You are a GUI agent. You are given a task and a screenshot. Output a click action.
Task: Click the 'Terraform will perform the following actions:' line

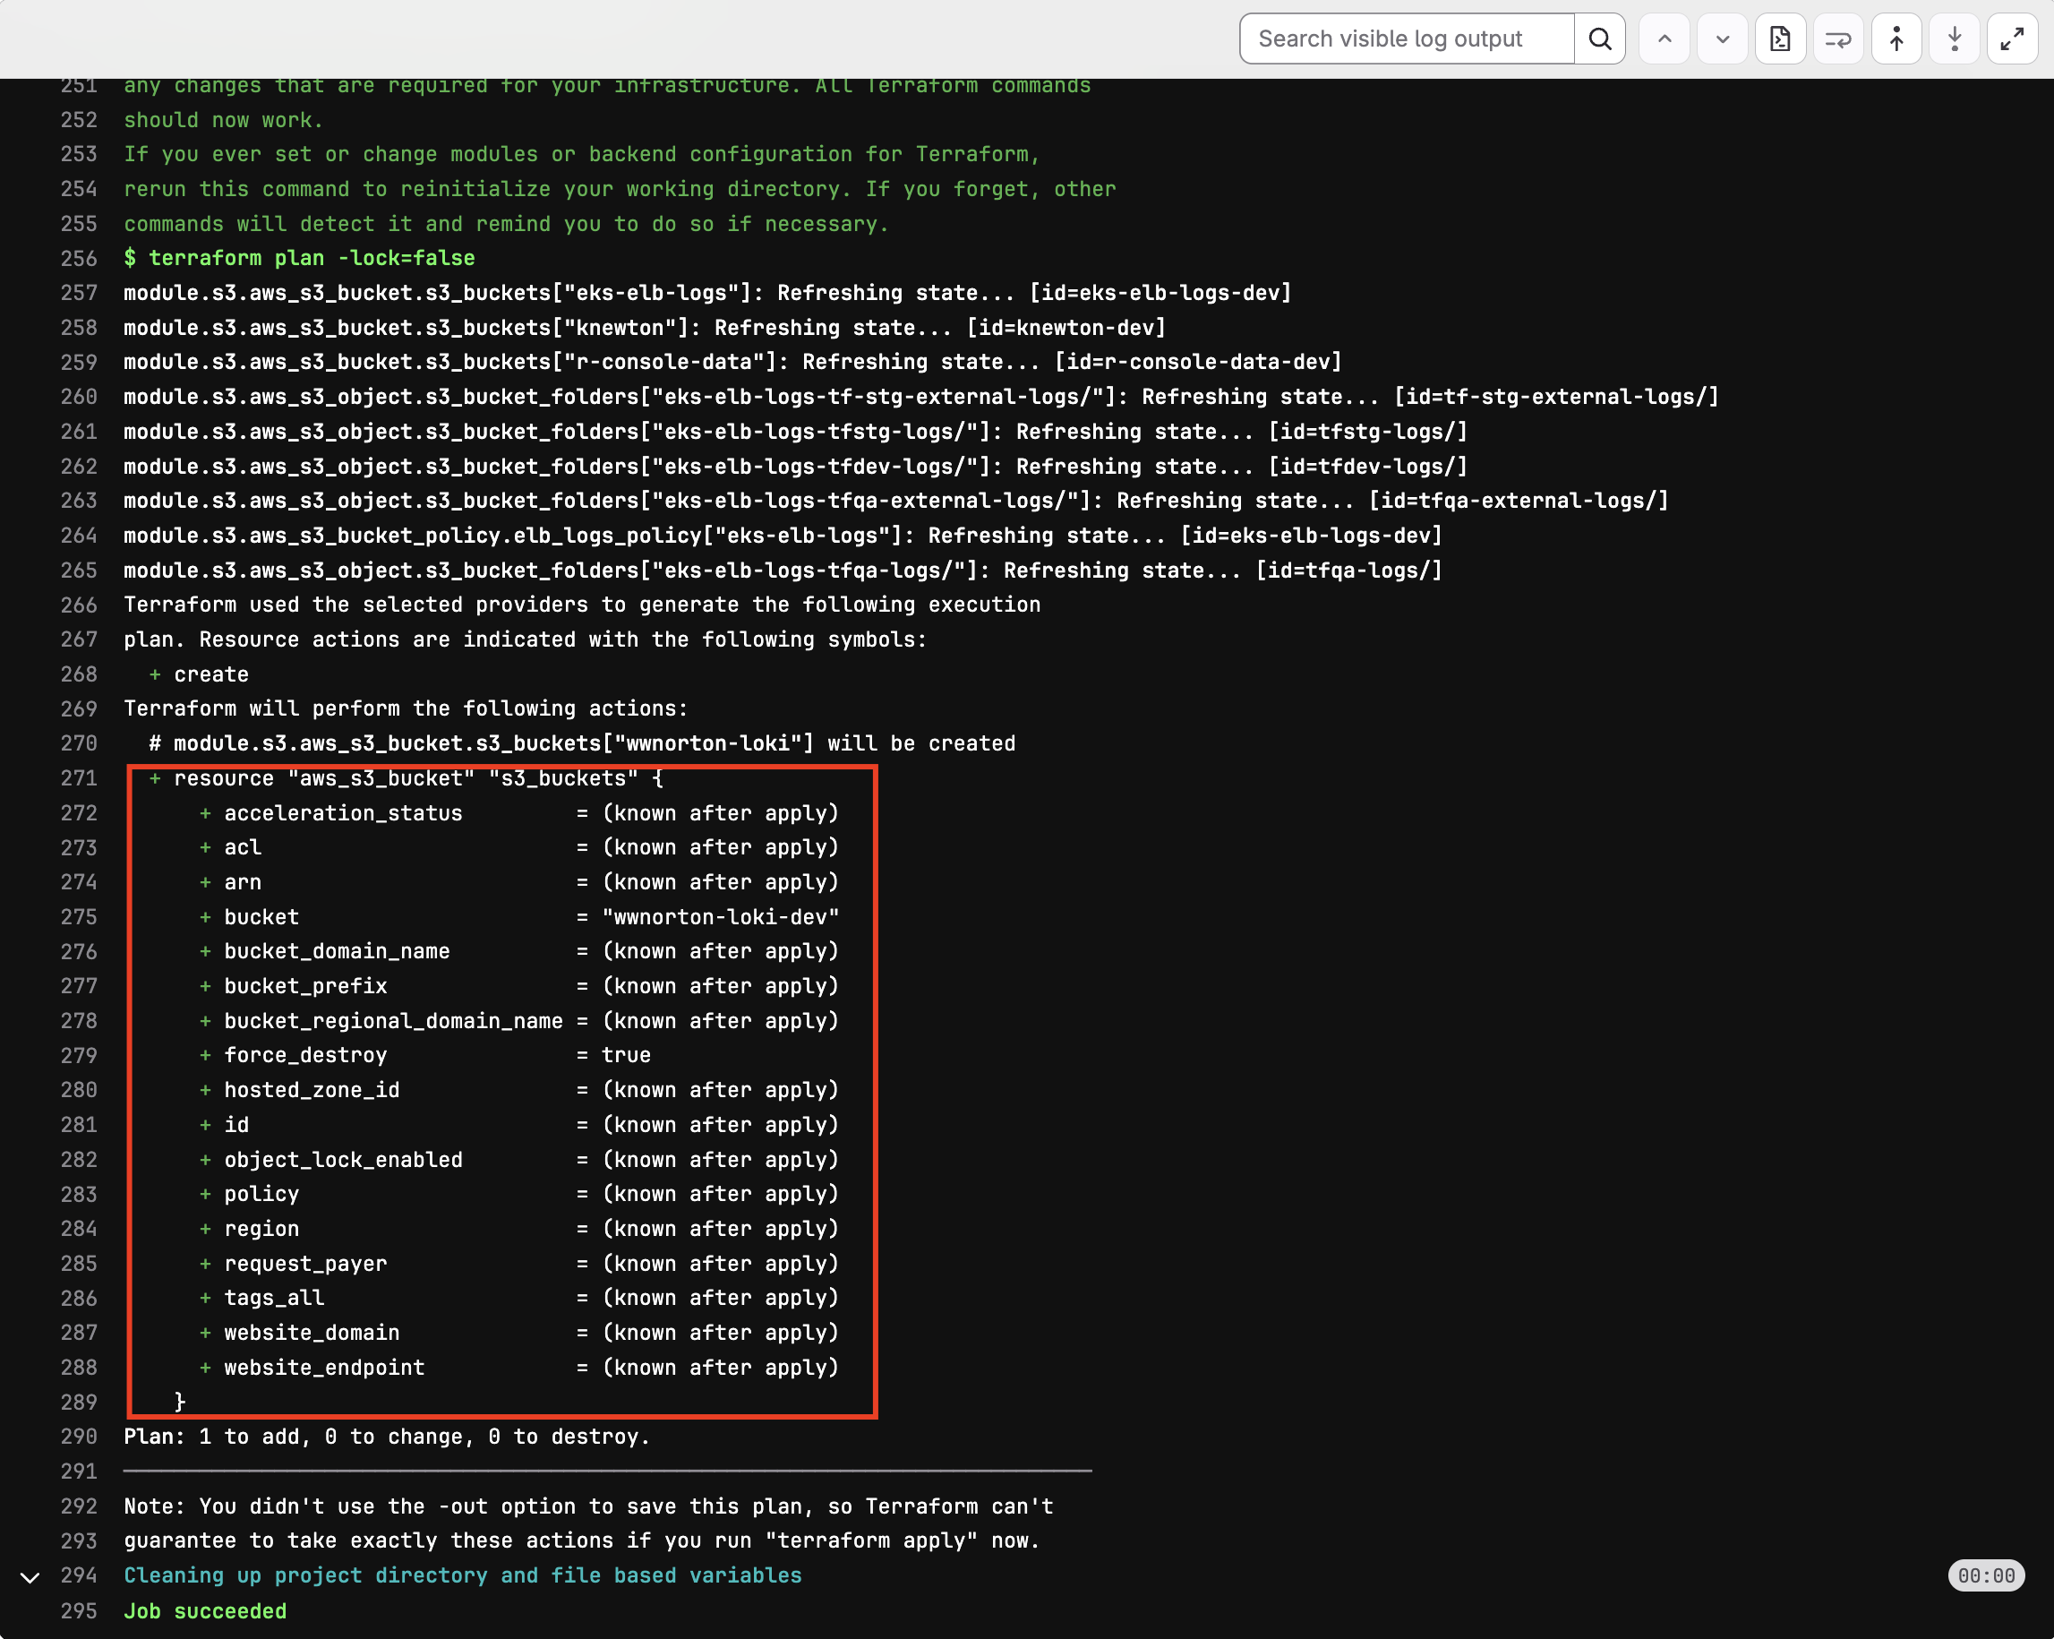tap(406, 708)
